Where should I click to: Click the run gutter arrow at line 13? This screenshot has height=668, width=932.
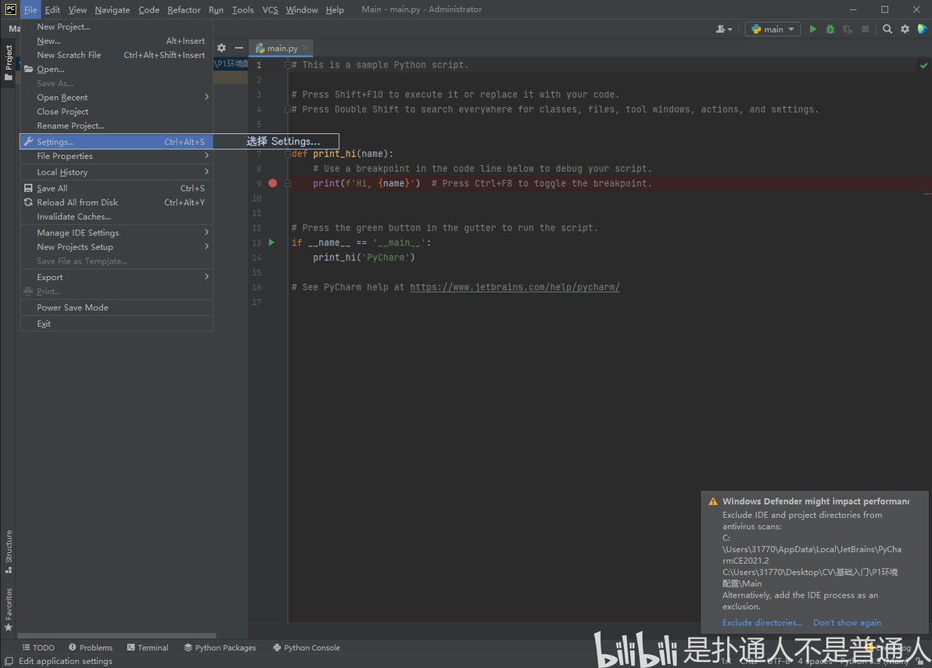click(x=271, y=242)
